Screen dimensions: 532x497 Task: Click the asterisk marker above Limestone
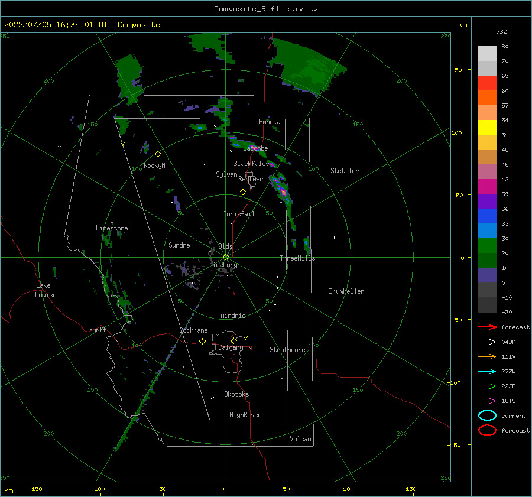coord(112,223)
